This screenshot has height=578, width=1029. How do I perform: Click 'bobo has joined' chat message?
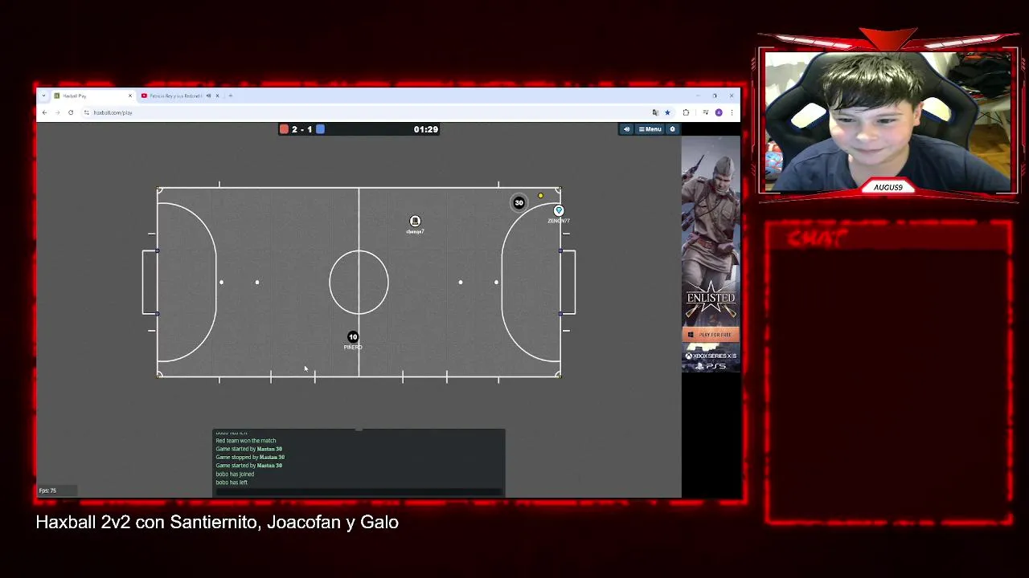235,474
